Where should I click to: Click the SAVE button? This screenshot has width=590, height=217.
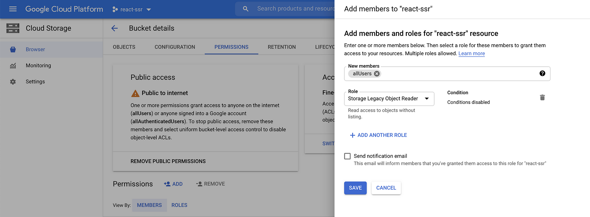click(355, 188)
